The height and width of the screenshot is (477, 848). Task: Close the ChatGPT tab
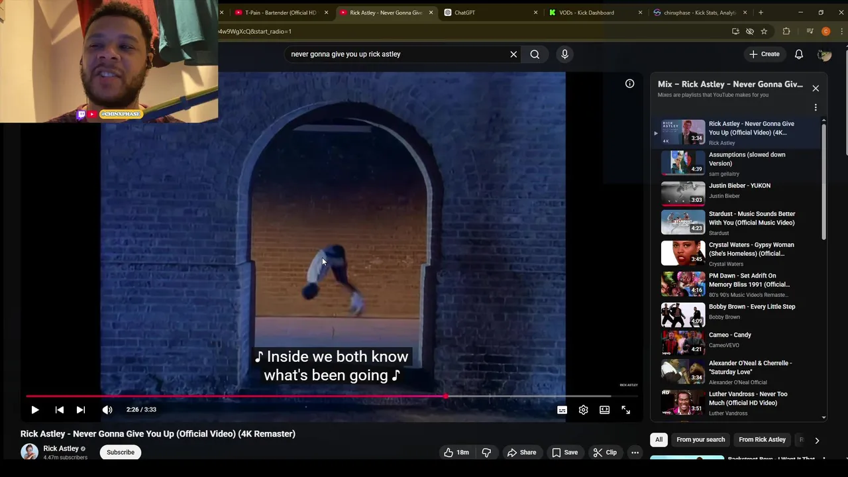click(x=536, y=13)
